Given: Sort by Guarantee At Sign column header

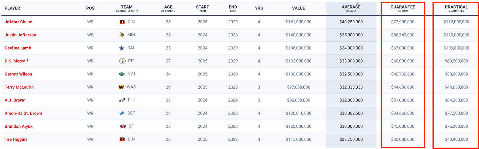Looking at the screenshot, I should coord(403,8).
